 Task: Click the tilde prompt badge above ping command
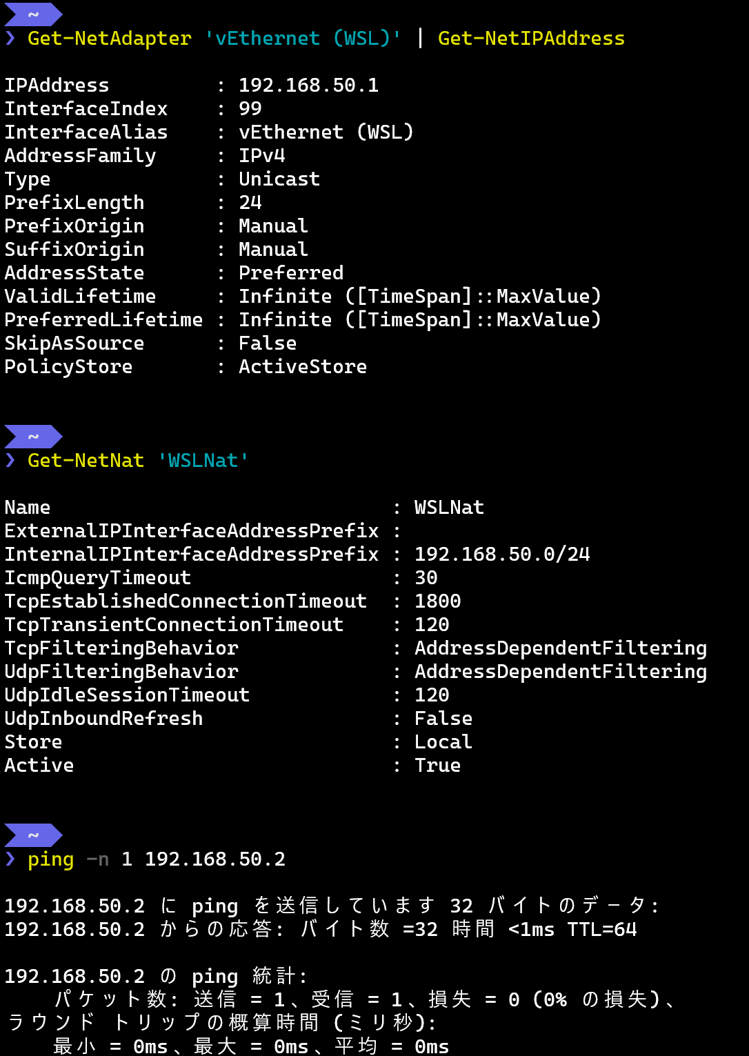[x=32, y=835]
